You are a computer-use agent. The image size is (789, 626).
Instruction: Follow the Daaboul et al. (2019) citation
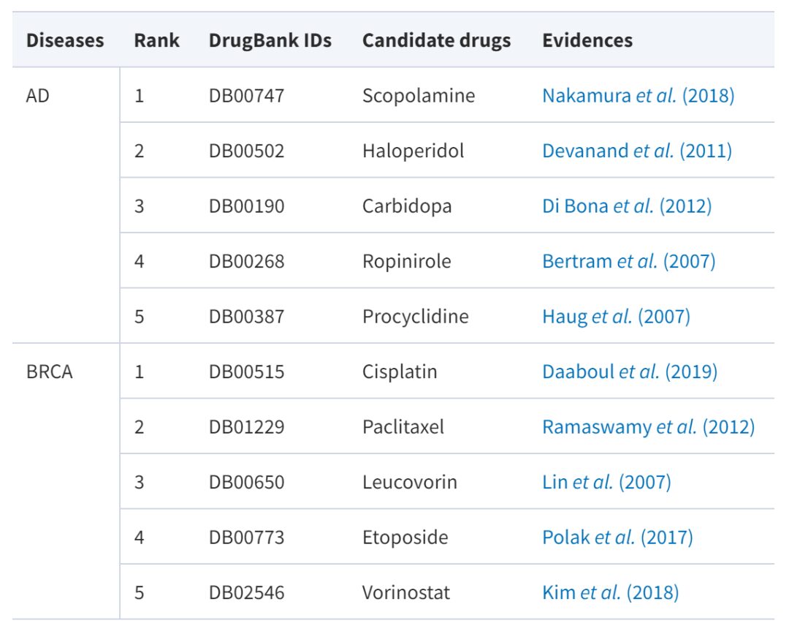pos(629,372)
